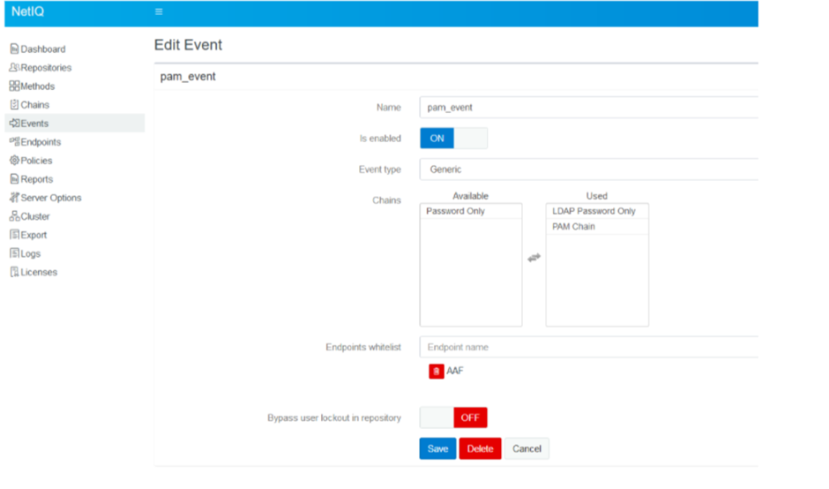
Task: Delete the pam_event event
Action: pyautogui.click(x=480, y=448)
